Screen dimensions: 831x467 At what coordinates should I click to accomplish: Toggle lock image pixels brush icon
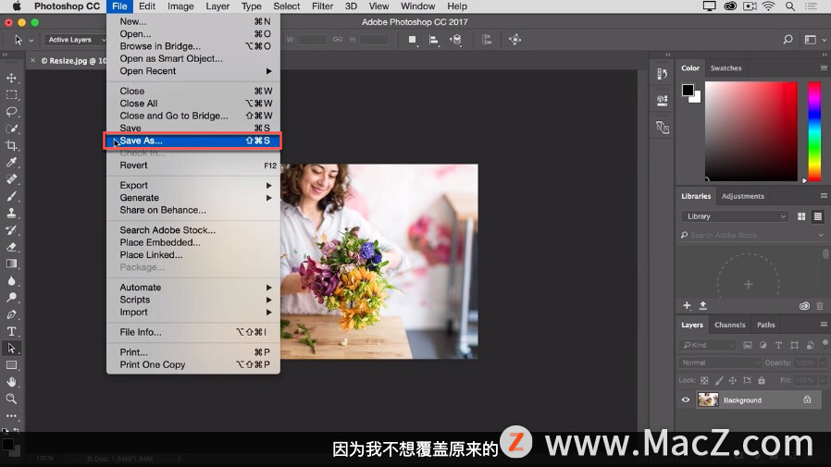pyautogui.click(x=719, y=380)
